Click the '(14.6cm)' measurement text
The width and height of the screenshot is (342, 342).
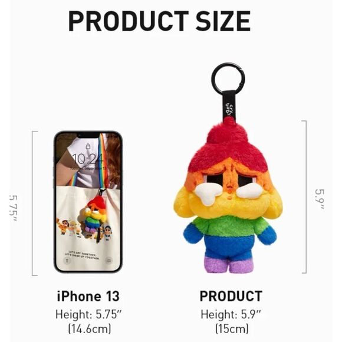click(x=90, y=328)
